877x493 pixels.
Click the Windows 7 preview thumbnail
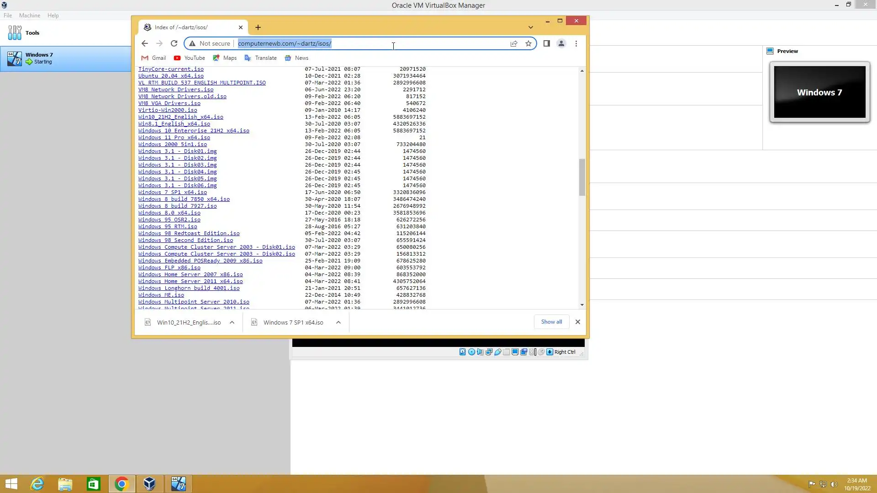coord(819,92)
